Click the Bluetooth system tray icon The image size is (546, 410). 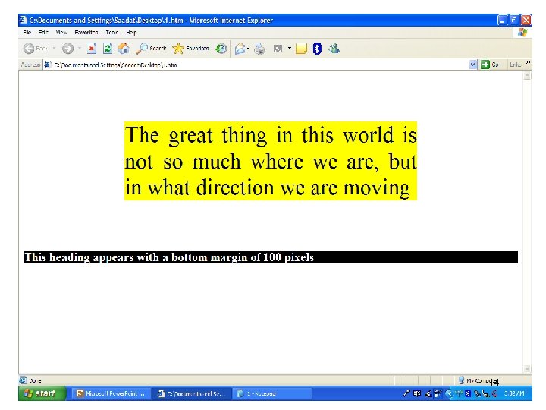[468, 393]
